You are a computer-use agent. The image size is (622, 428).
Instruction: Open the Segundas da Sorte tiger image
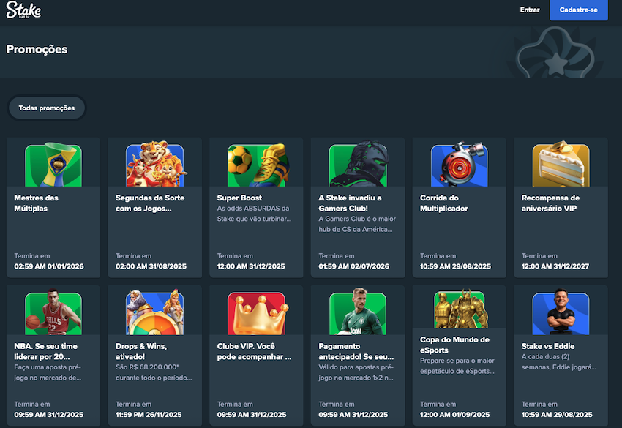(155, 164)
